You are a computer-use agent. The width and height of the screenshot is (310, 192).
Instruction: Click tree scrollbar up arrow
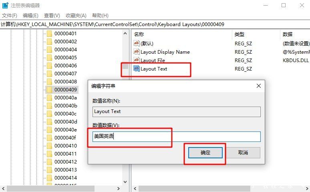click(x=125, y=33)
